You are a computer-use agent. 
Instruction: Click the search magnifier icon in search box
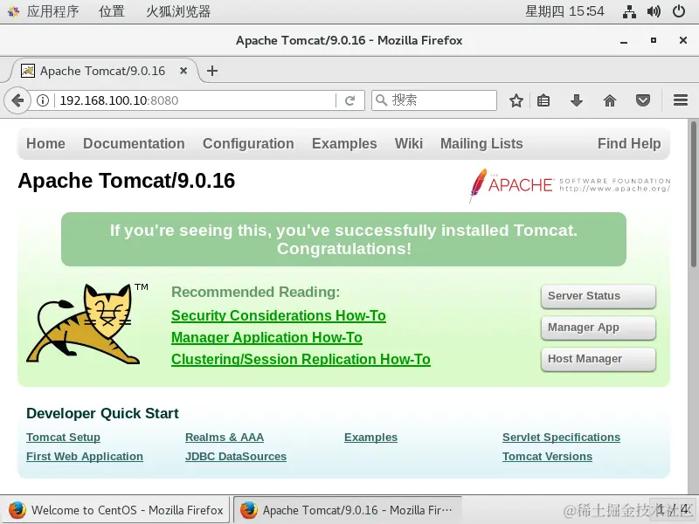(x=381, y=100)
